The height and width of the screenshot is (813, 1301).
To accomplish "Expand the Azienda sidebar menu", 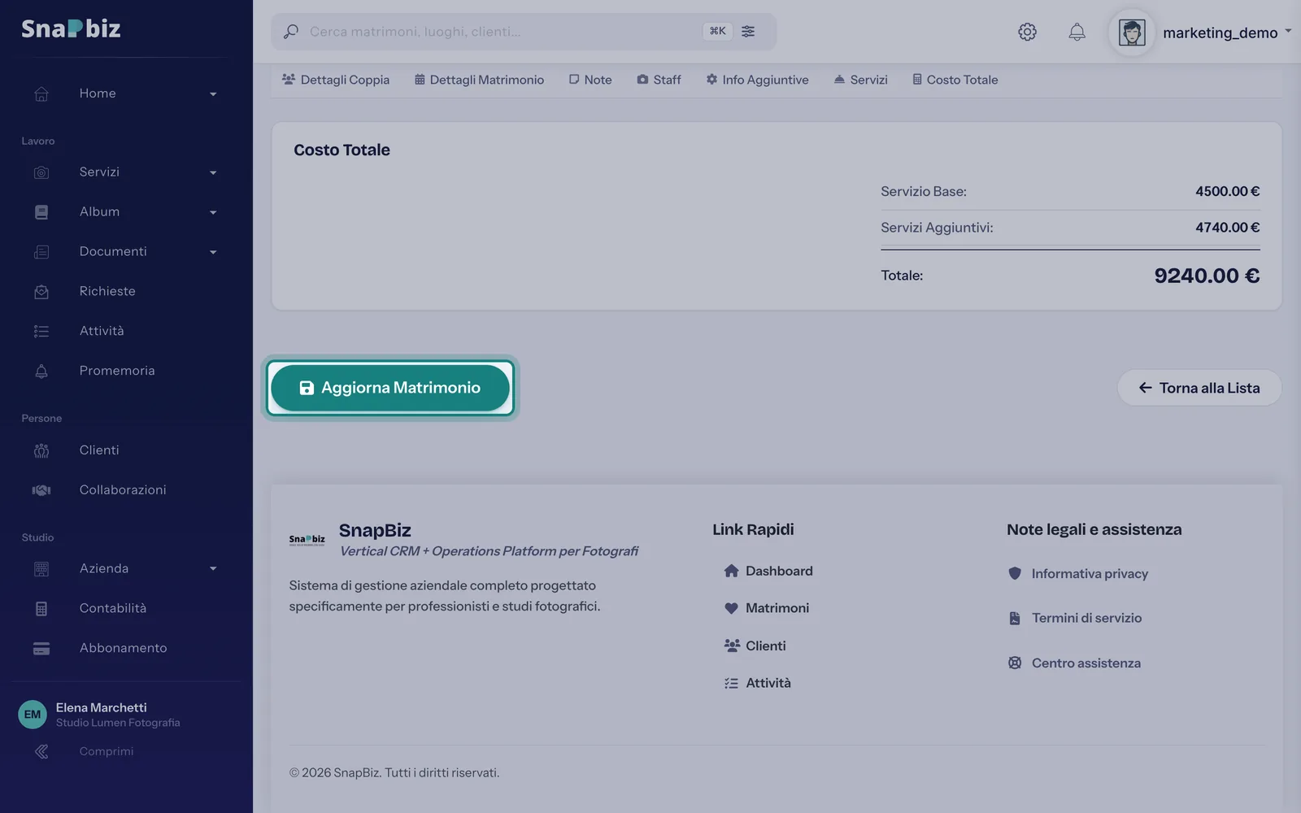I will click(126, 568).
